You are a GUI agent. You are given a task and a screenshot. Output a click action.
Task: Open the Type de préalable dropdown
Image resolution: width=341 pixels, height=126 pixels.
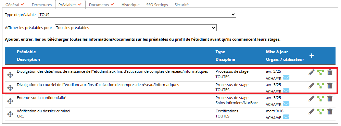click(137, 15)
